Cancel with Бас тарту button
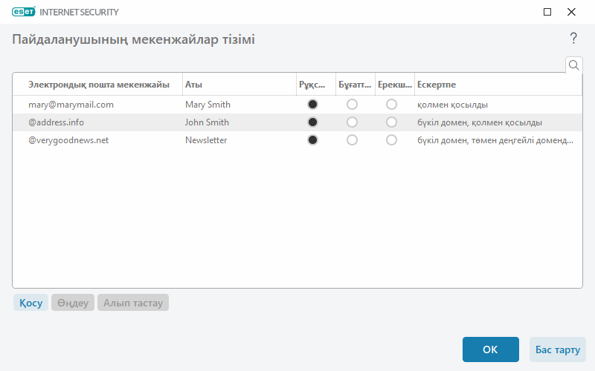 click(557, 349)
